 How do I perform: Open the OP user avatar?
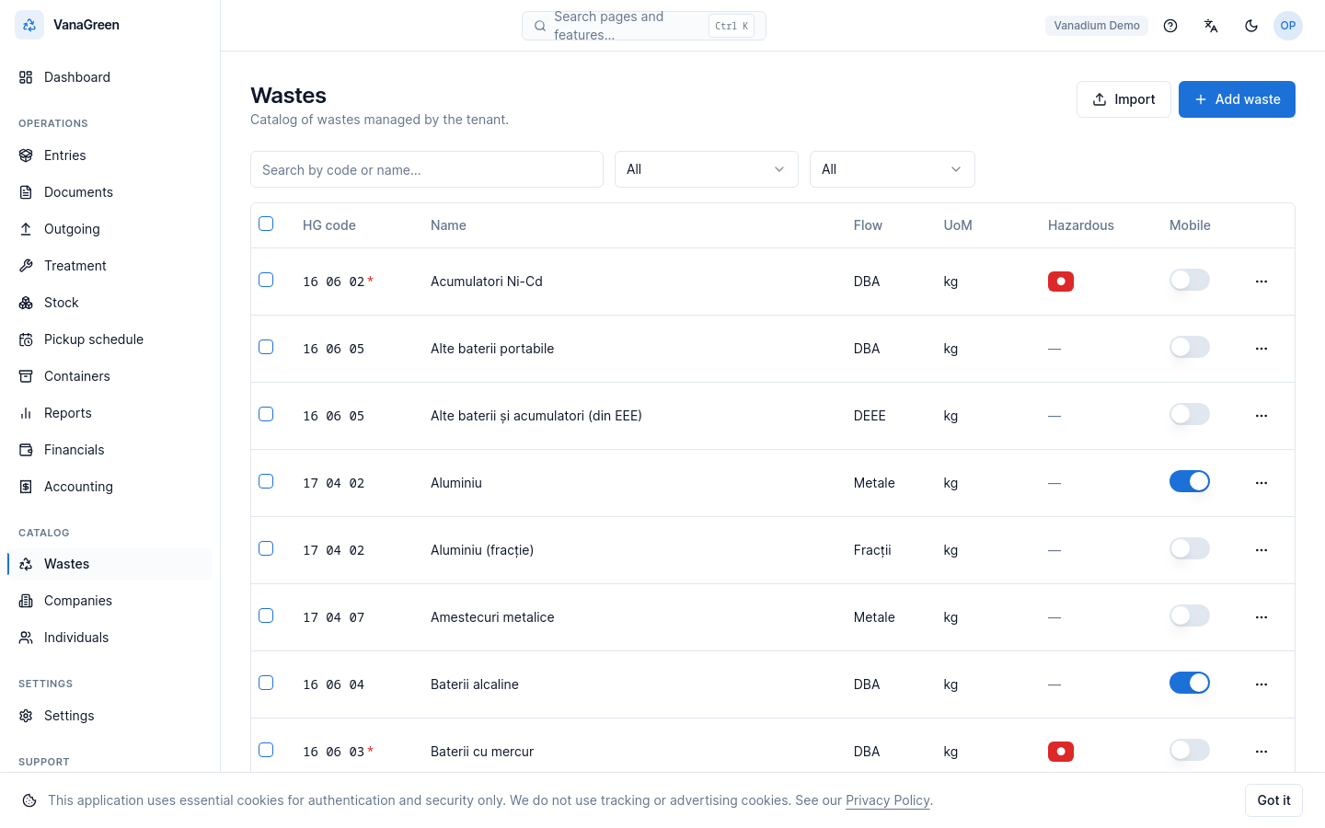pyautogui.click(x=1288, y=26)
